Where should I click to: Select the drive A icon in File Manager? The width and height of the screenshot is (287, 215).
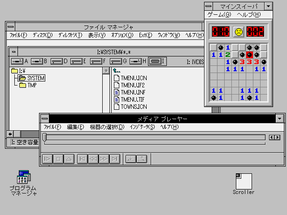tap(17, 61)
